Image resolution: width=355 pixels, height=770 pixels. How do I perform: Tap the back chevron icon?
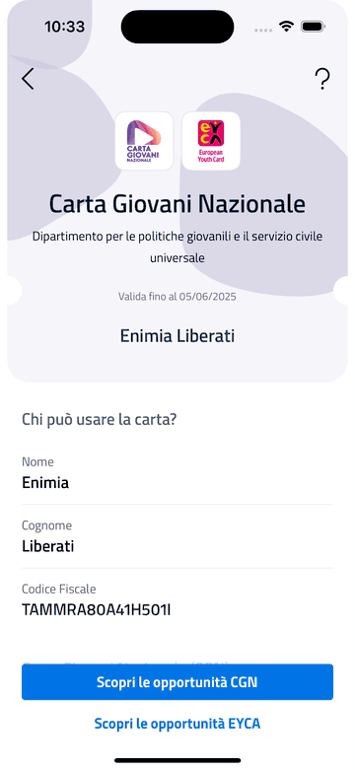click(x=28, y=79)
